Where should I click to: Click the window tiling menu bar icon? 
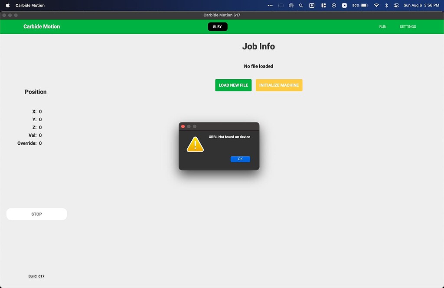click(x=323, y=5)
